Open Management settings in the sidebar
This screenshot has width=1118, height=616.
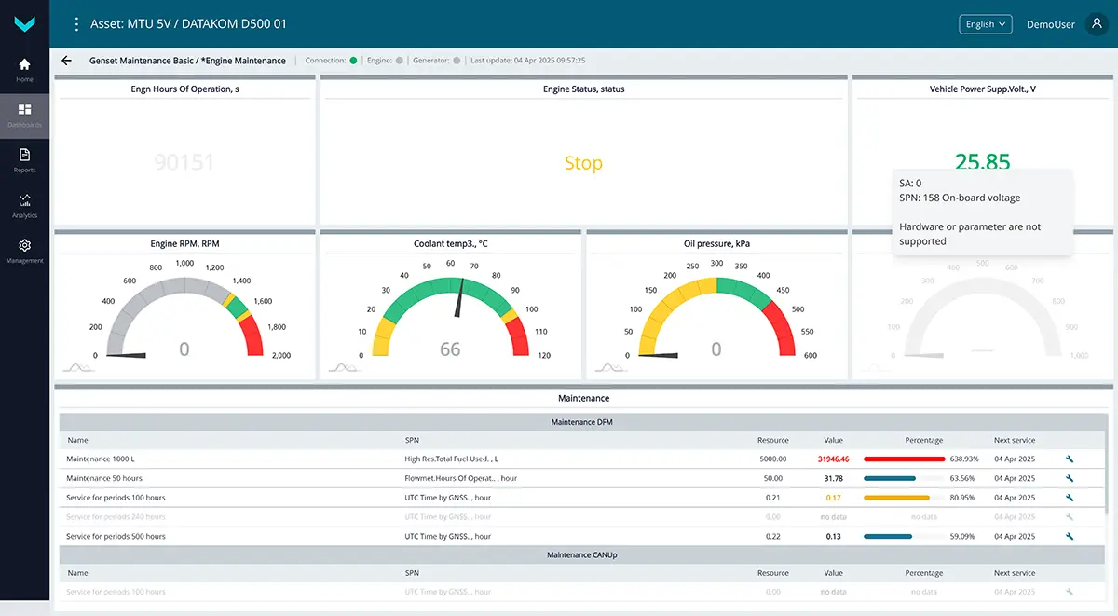(x=24, y=250)
